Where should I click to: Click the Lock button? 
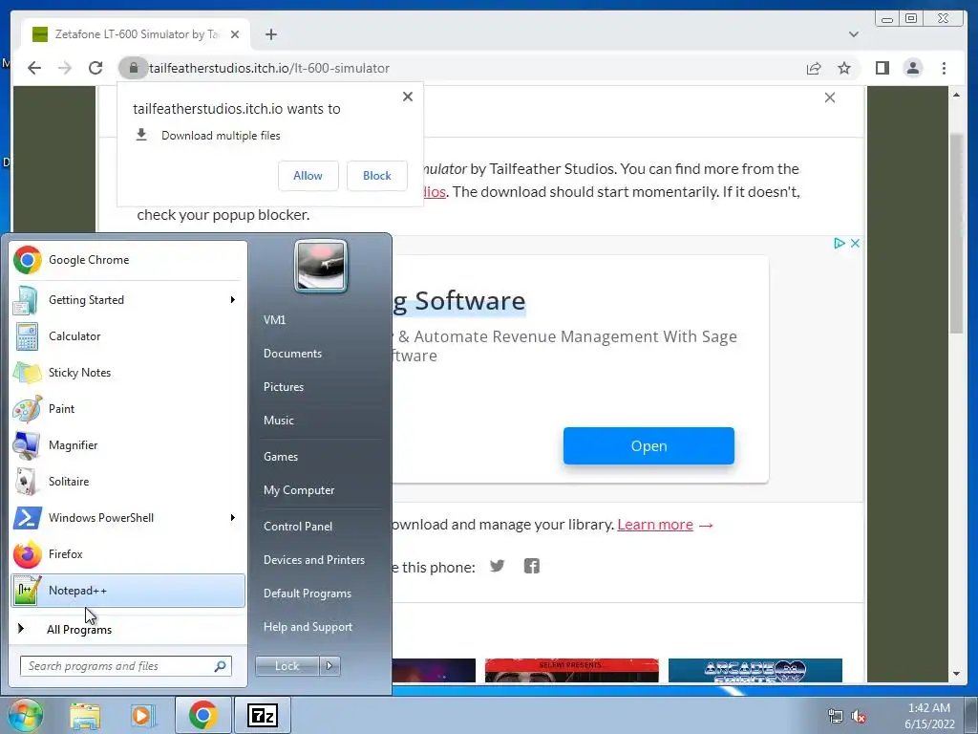point(287,666)
